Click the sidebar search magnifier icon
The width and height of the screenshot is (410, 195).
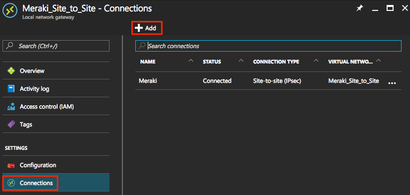[x=10, y=46]
